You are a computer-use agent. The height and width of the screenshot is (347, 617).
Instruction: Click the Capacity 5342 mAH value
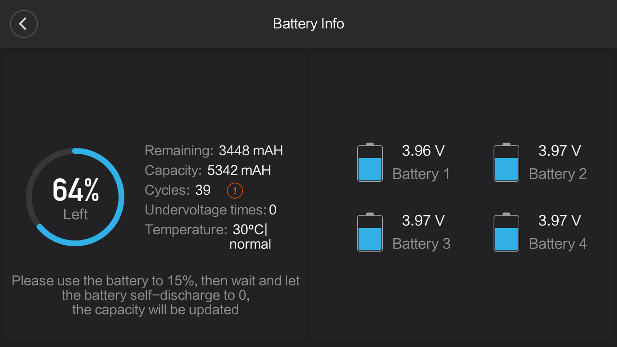239,170
